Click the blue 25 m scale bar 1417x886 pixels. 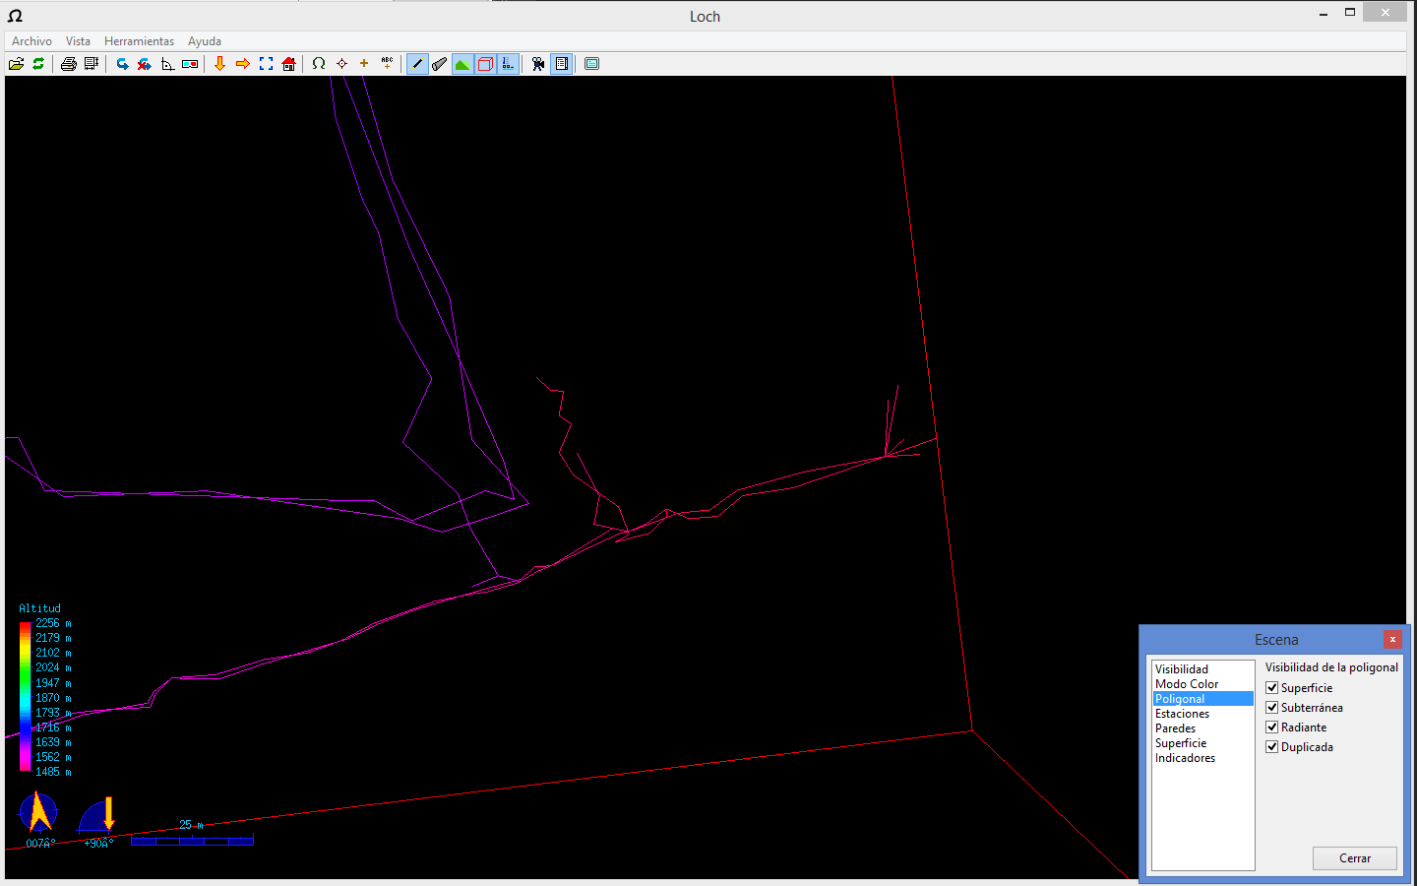192,841
